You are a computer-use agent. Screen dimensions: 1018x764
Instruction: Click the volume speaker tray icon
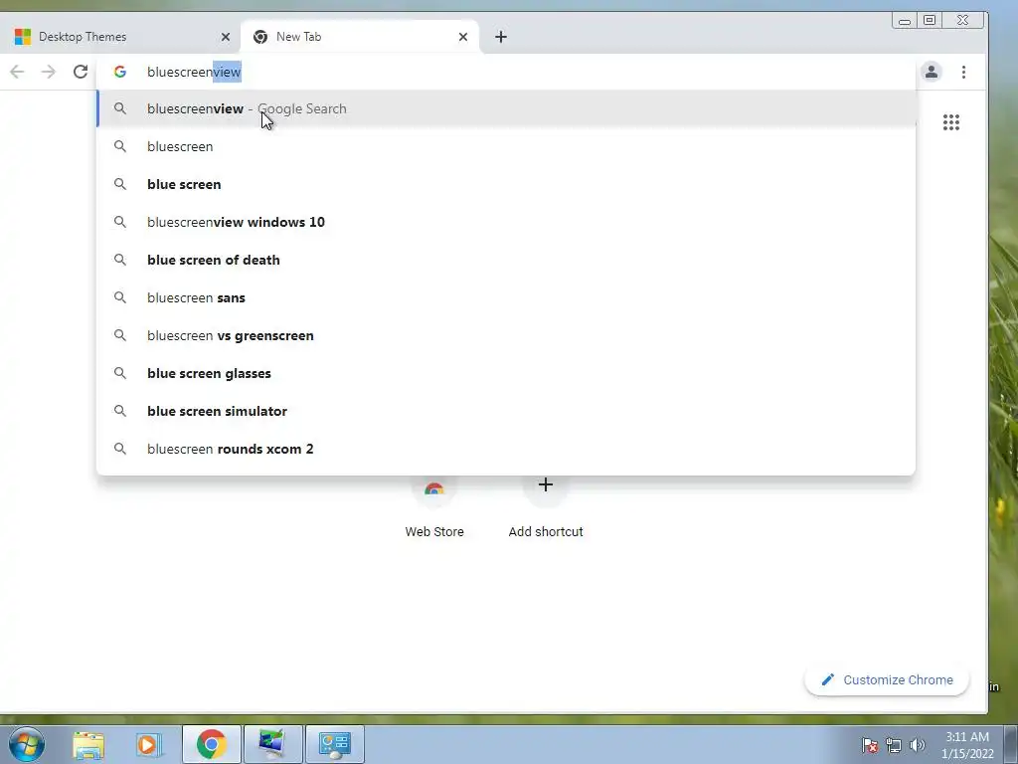[917, 745]
